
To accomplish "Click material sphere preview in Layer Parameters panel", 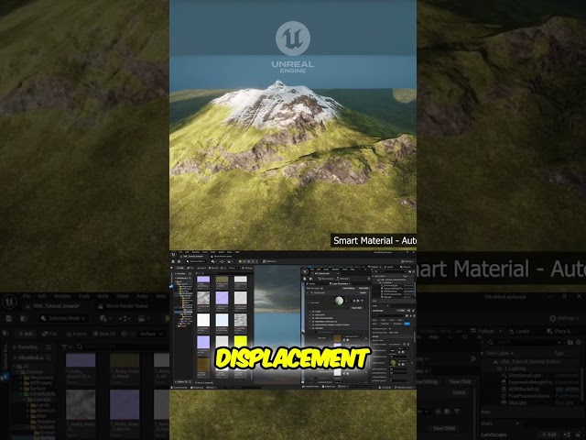I will click(339, 301).
